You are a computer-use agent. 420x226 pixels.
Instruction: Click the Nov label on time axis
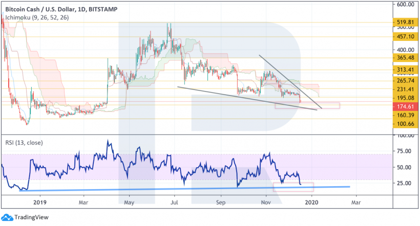click(x=266, y=202)
